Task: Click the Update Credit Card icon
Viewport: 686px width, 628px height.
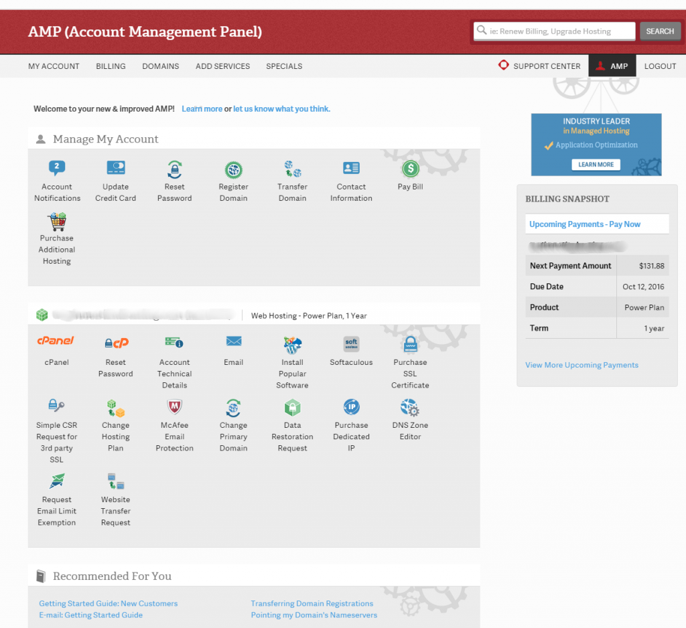Action: point(115,169)
